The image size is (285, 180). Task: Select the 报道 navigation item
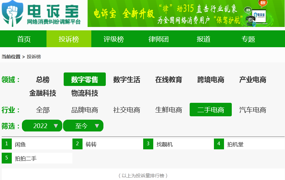(x=203, y=39)
